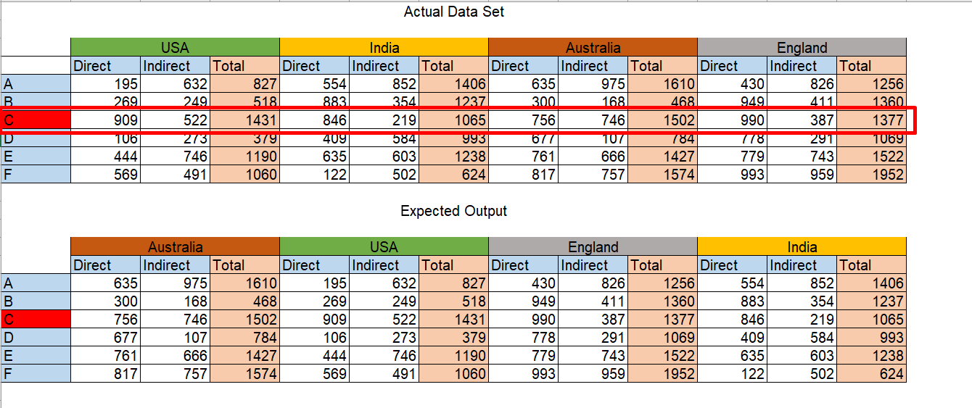Select red row label C in Actual Data Set
The width and height of the screenshot is (972, 408).
36,120
